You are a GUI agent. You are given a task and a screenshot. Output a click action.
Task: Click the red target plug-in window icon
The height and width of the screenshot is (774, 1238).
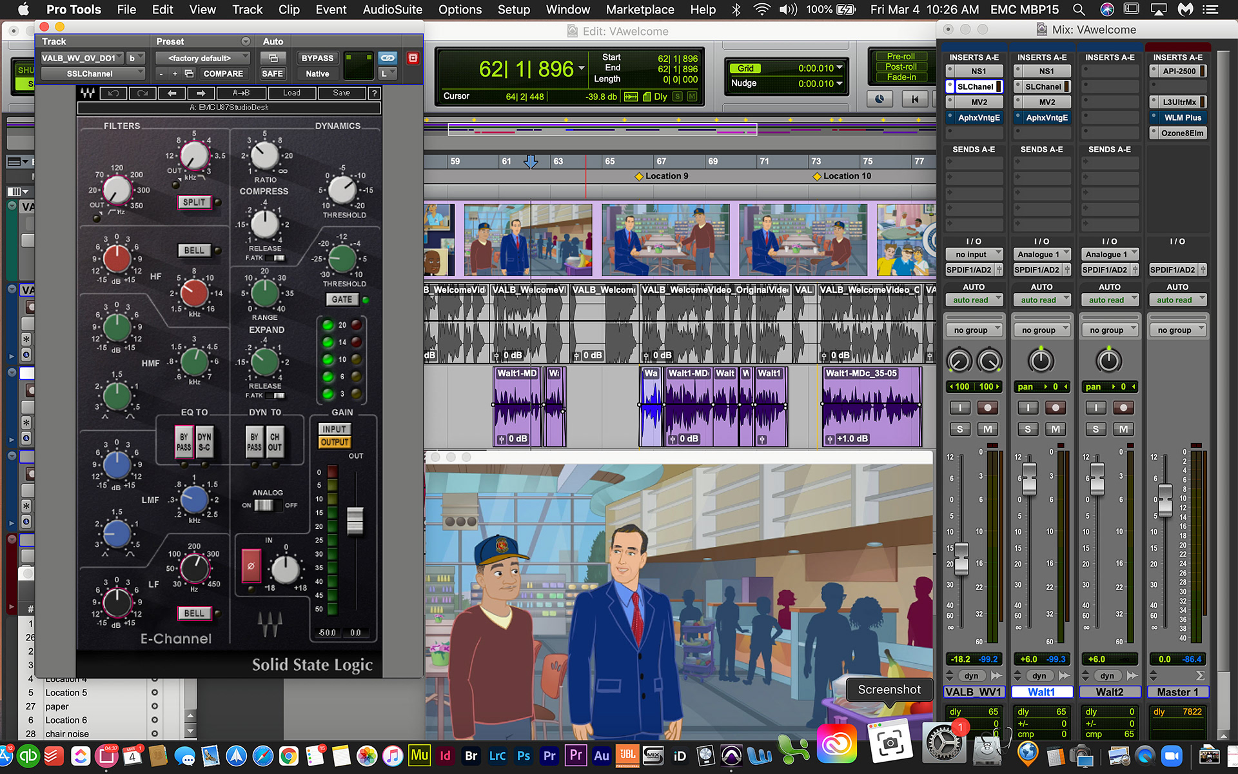click(413, 58)
